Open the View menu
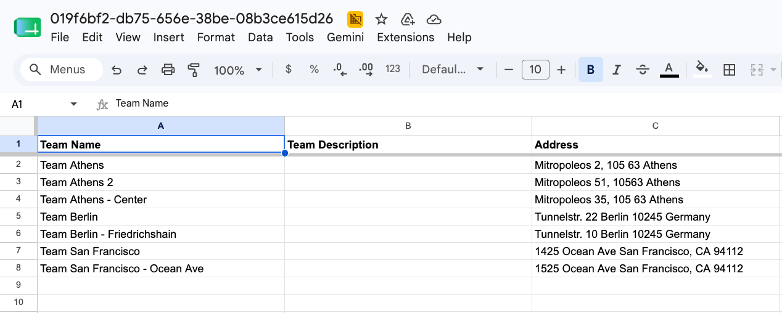Viewport: 782px width, 313px height. [128, 38]
